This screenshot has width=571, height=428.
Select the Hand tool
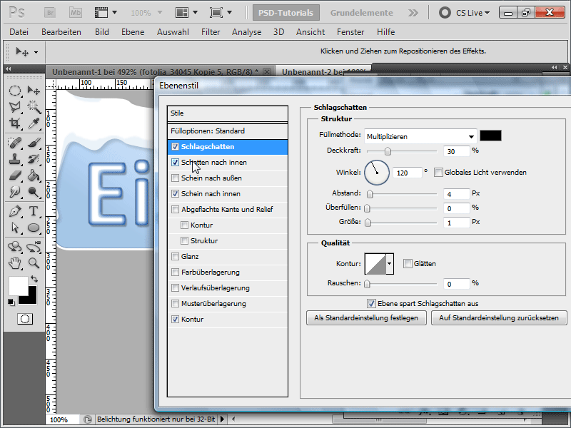(x=14, y=263)
